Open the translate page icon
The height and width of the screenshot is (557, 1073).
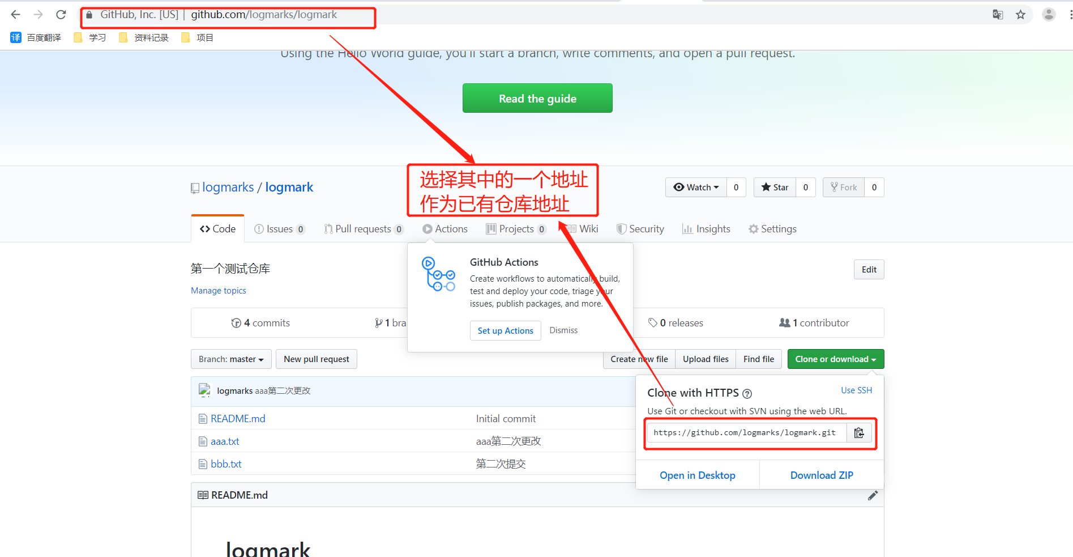click(998, 15)
